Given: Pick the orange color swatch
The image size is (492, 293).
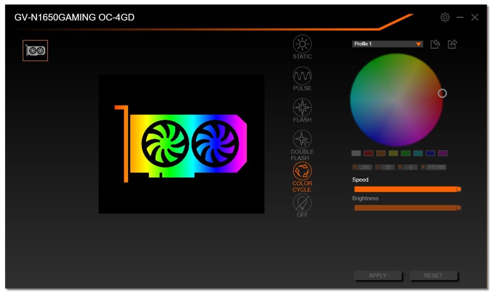Looking at the screenshot, I should (381, 153).
